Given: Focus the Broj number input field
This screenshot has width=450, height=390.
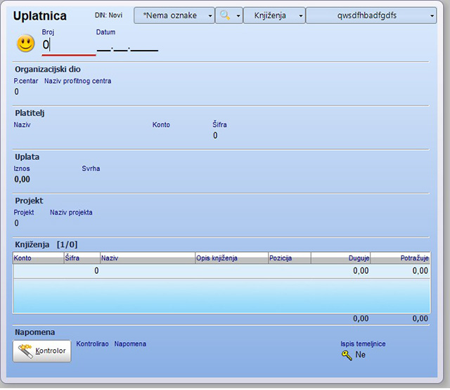Looking at the screenshot, I should [x=67, y=46].
